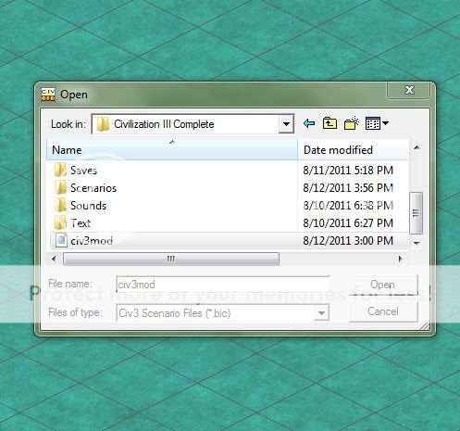Click in the File name field

click(x=223, y=285)
